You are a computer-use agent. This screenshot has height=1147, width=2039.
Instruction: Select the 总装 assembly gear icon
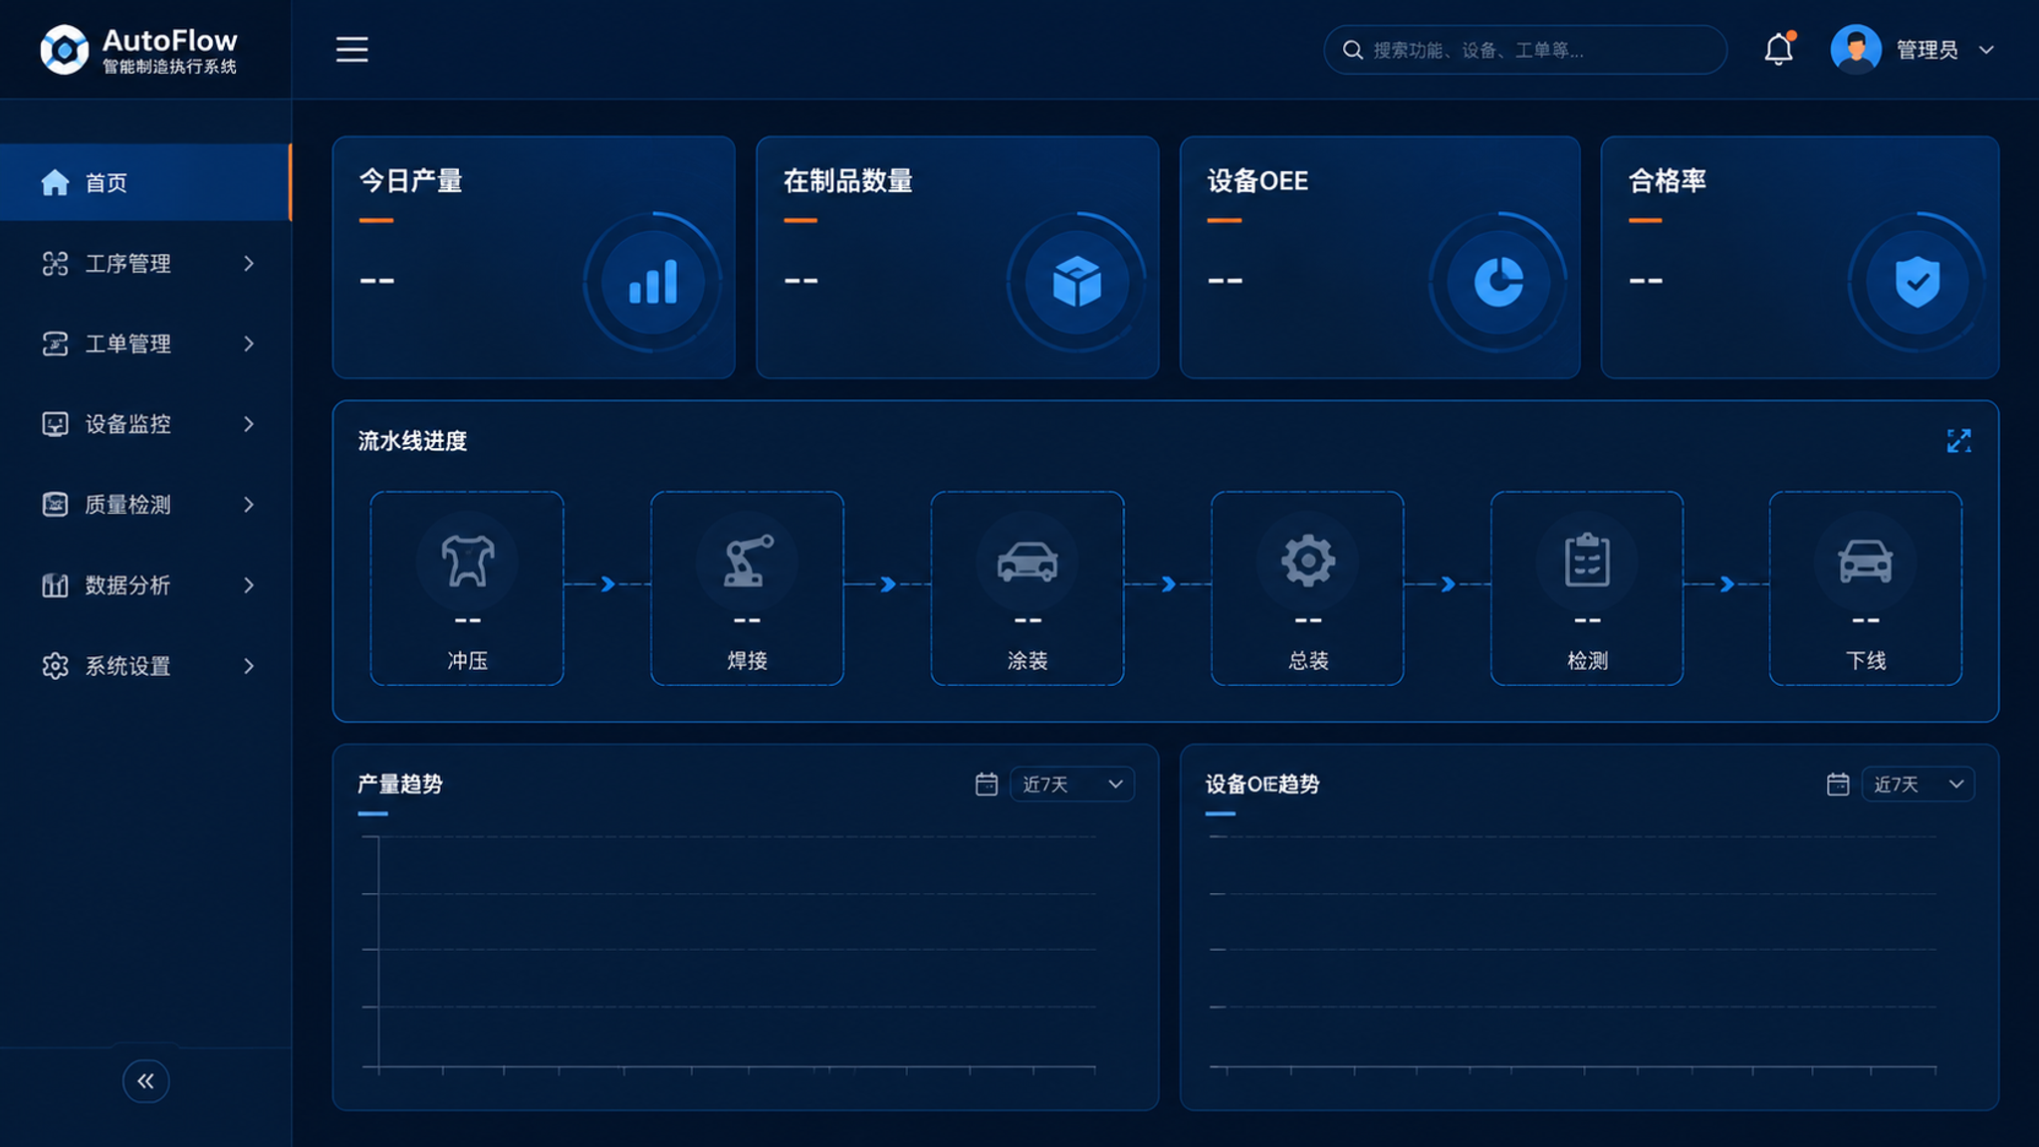1307,561
